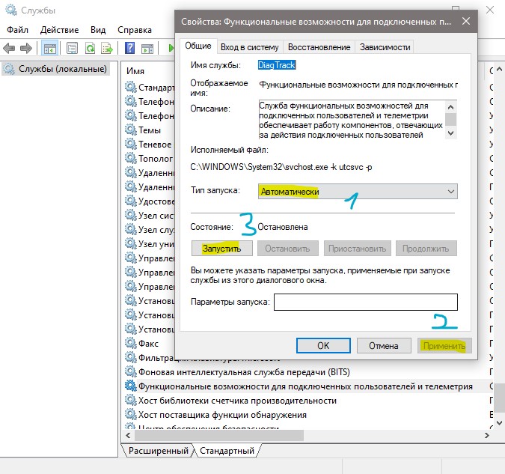Click the executable path C:\WINDOWS\System32\svchost.exe text

(x=281, y=167)
